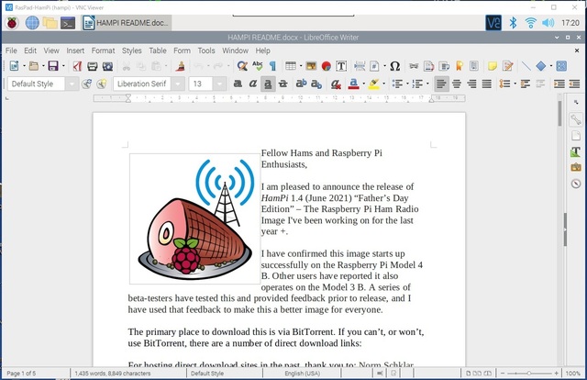Viewport: 587px width, 380px height.
Task: Open the Raspberry Pi applications menu
Action: (12, 23)
